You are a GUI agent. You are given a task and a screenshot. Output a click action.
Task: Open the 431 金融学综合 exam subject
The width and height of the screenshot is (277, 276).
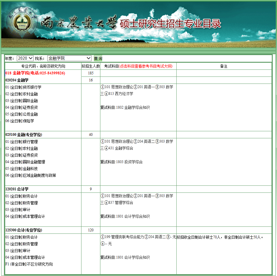[x=121, y=148]
